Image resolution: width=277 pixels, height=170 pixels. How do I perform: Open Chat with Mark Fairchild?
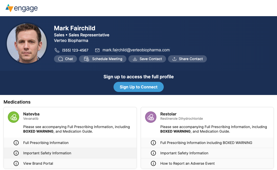tap(65, 59)
